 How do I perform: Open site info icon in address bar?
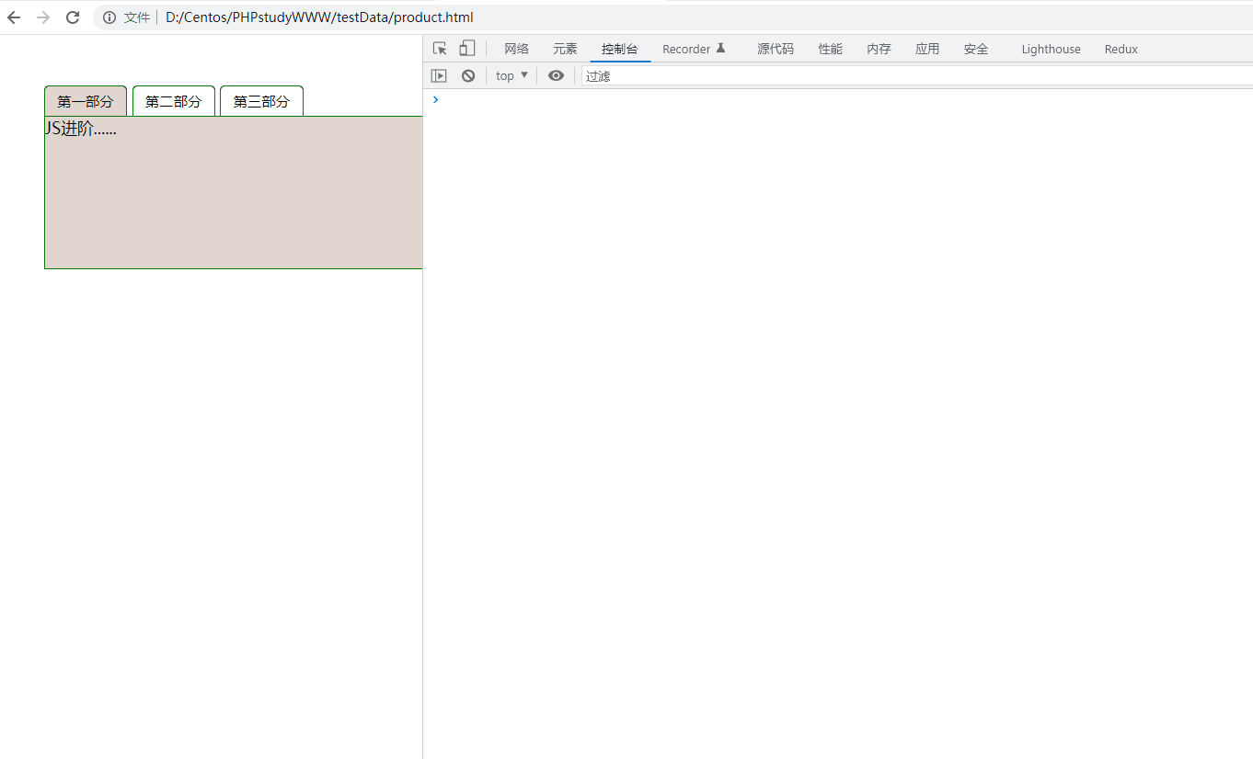109,17
